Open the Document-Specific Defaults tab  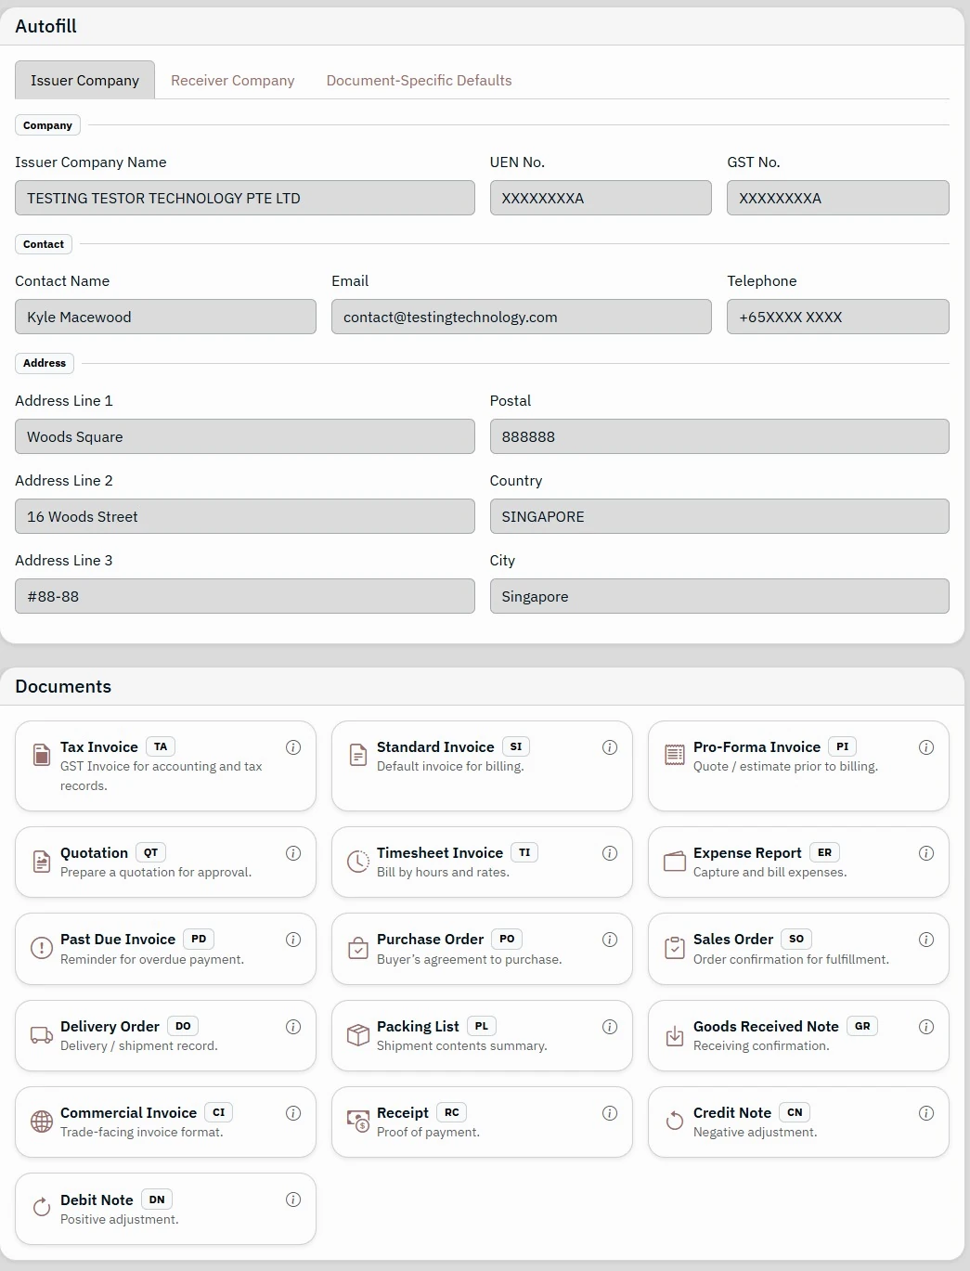419,81
